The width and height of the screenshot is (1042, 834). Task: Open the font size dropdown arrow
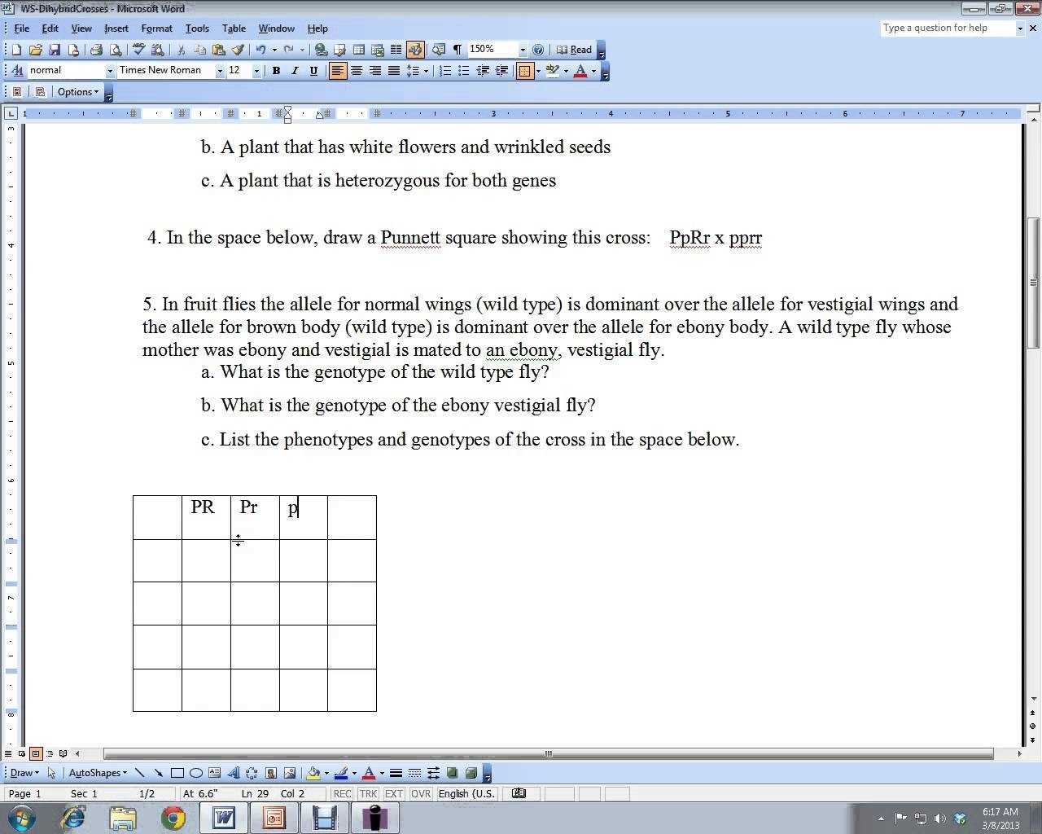tap(256, 71)
